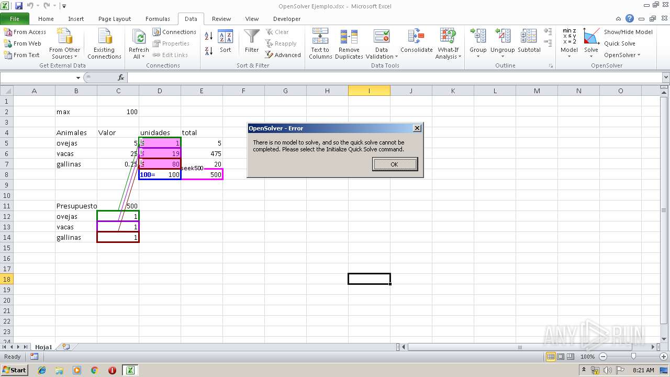Screen dimensions: 670x377
Task: Adjust the zoom slider handle
Action: coord(633,357)
